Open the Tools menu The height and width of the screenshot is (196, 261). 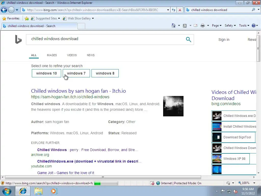pos(244,26)
